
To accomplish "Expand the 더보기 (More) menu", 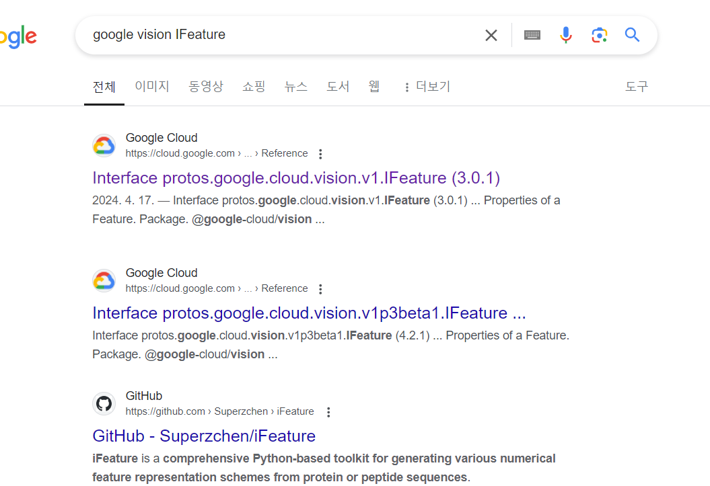I will point(427,86).
